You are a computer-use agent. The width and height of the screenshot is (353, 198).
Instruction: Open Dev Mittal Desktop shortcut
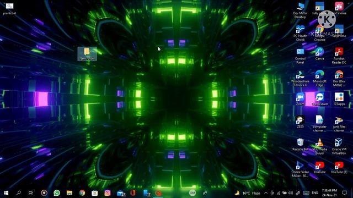point(300,10)
